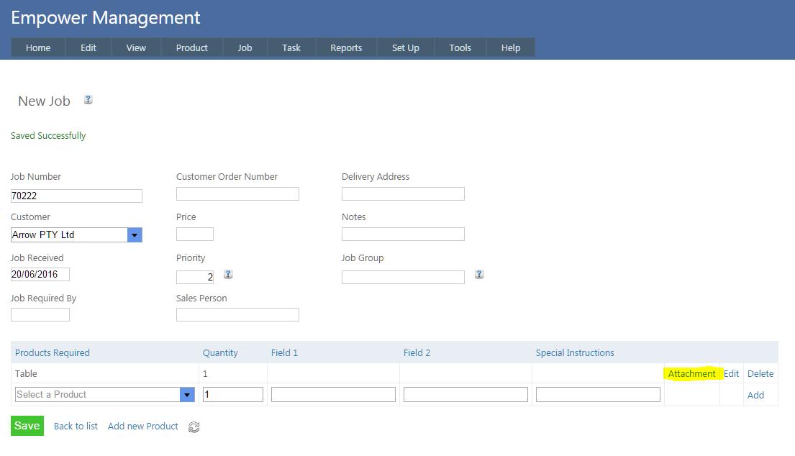Click into the Delivery Address field
The height and width of the screenshot is (456, 795).
click(x=403, y=194)
